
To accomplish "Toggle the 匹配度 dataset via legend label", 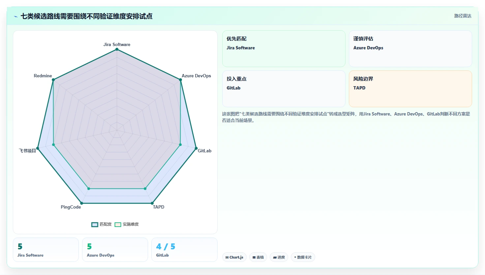I will click(106, 224).
